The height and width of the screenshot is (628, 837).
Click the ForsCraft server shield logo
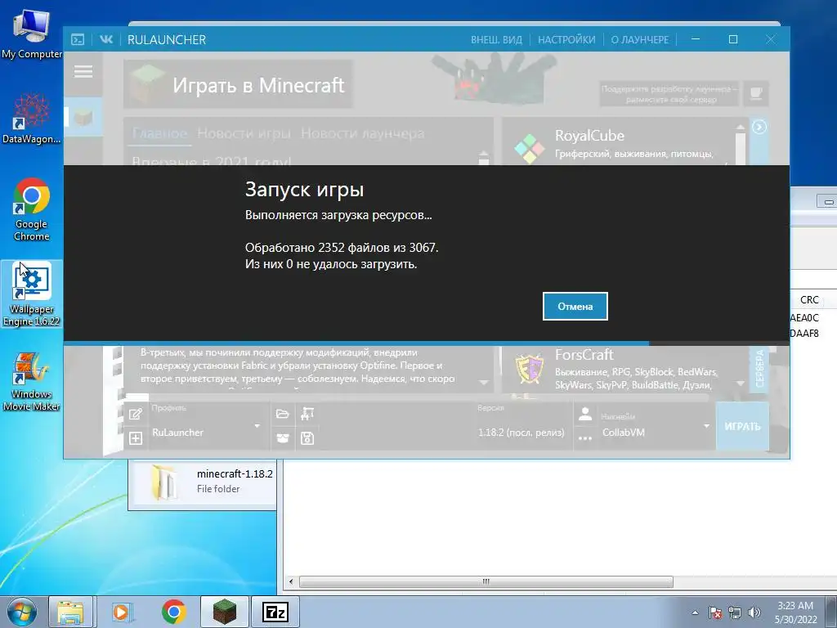pyautogui.click(x=529, y=370)
